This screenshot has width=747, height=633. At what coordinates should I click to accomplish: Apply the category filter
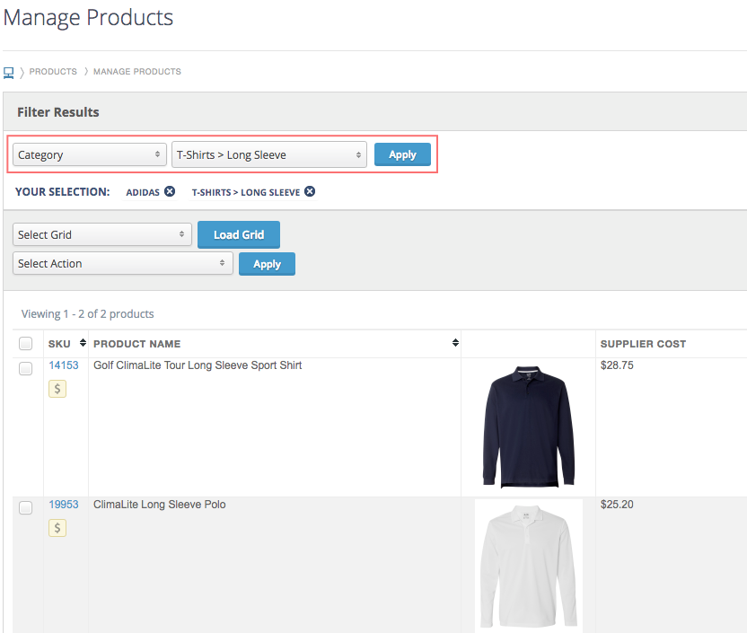(x=402, y=154)
